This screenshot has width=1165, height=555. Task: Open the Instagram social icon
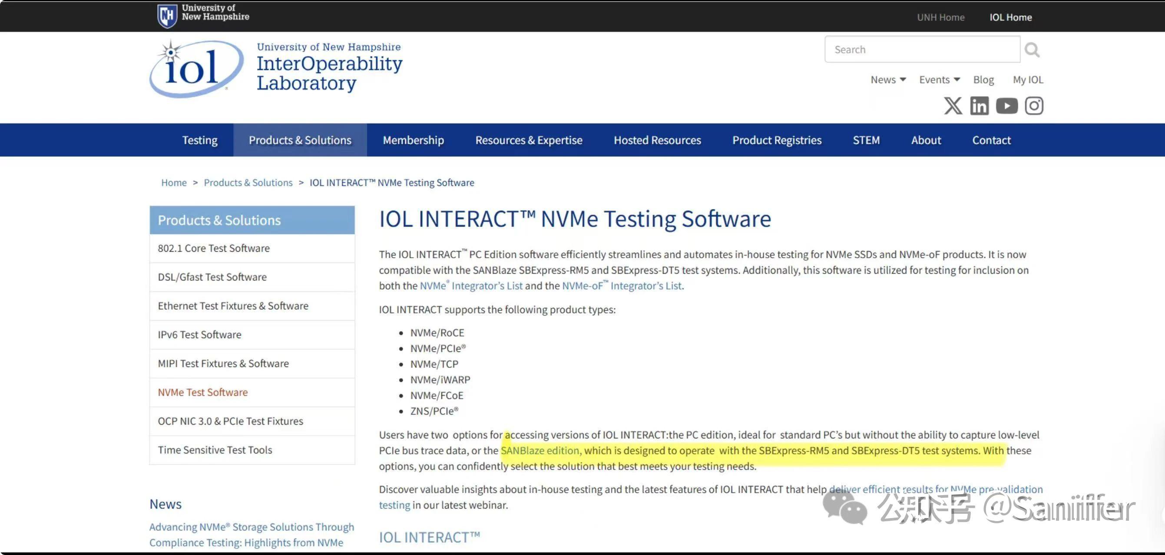1034,105
